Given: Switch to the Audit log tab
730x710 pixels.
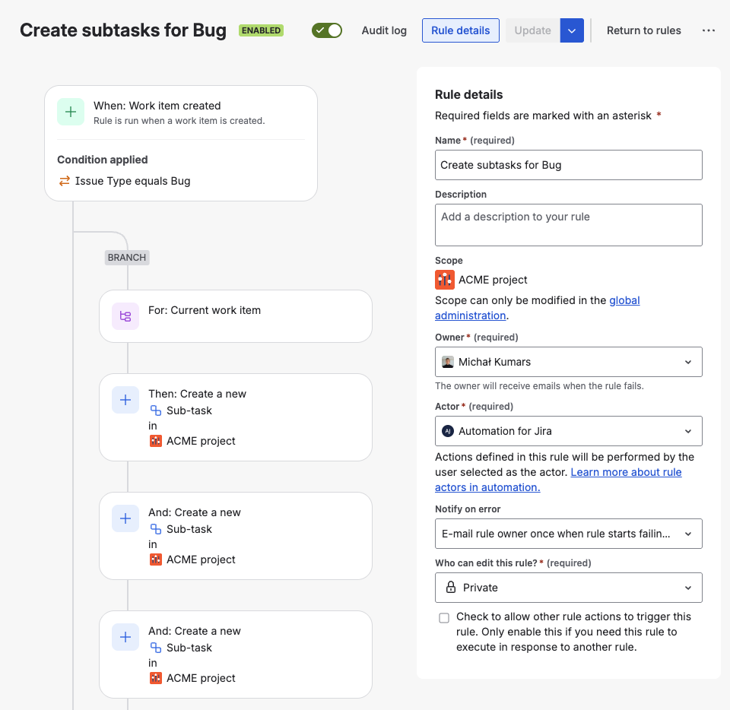Looking at the screenshot, I should (384, 30).
